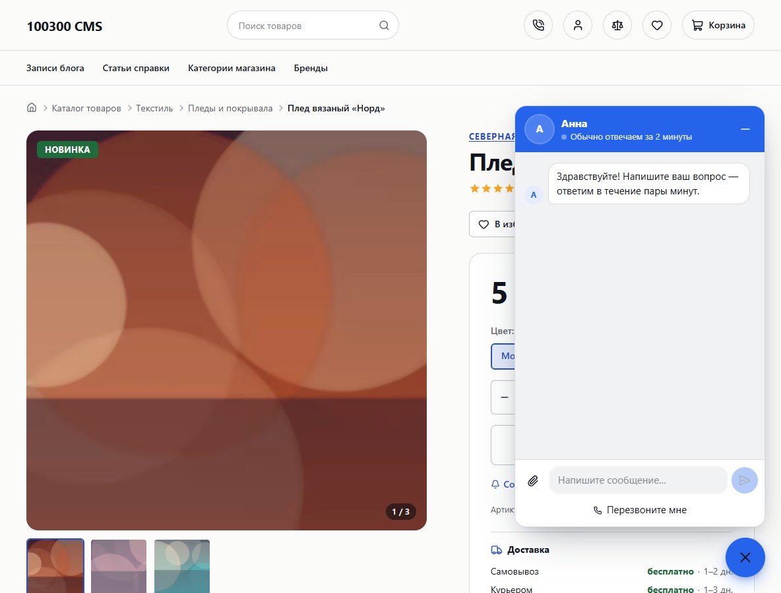Focus the Поиск товаров search field
This screenshot has height=593, width=781.
pos(313,26)
